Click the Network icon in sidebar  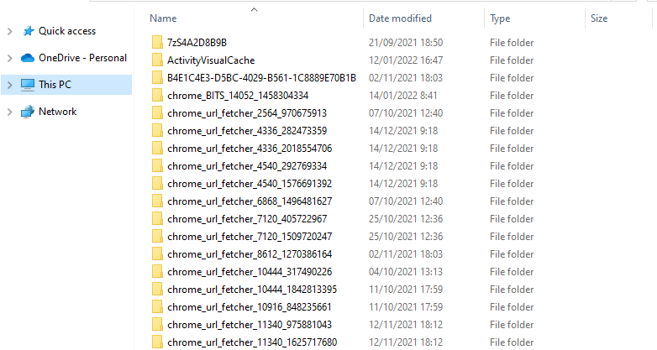click(28, 112)
